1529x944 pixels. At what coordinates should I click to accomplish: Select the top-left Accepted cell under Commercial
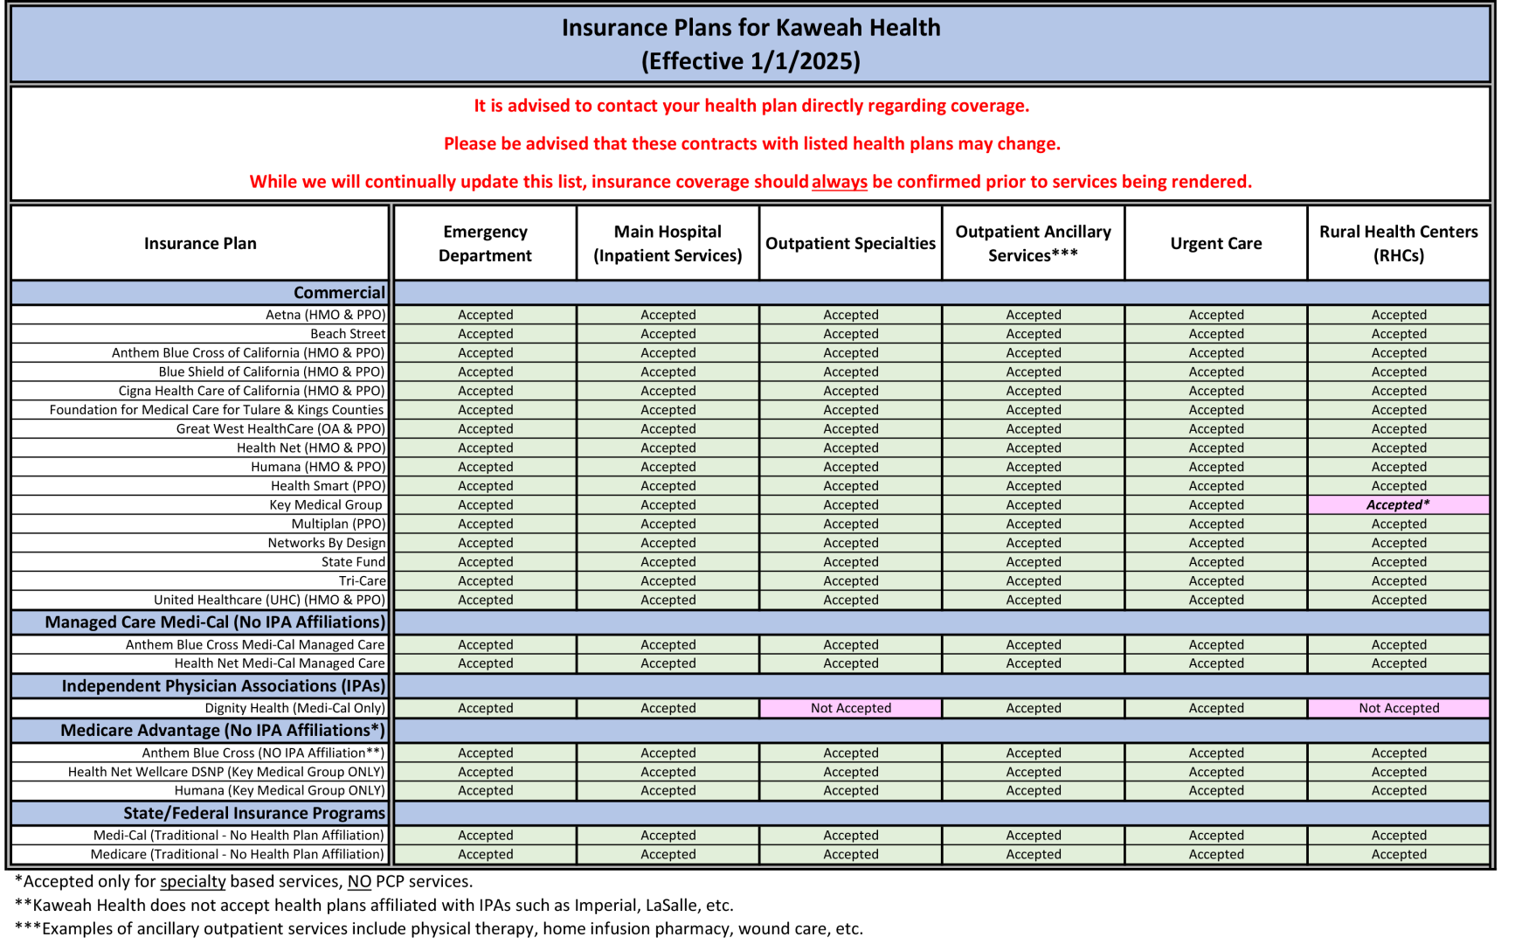click(x=486, y=315)
